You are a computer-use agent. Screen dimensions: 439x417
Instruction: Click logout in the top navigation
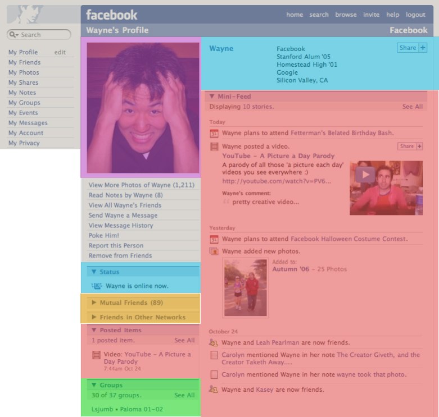(415, 15)
